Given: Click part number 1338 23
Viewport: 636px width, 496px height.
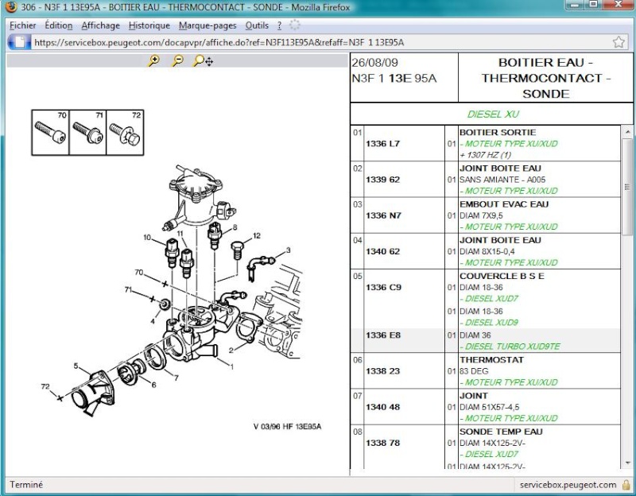Looking at the screenshot, I should (382, 371).
